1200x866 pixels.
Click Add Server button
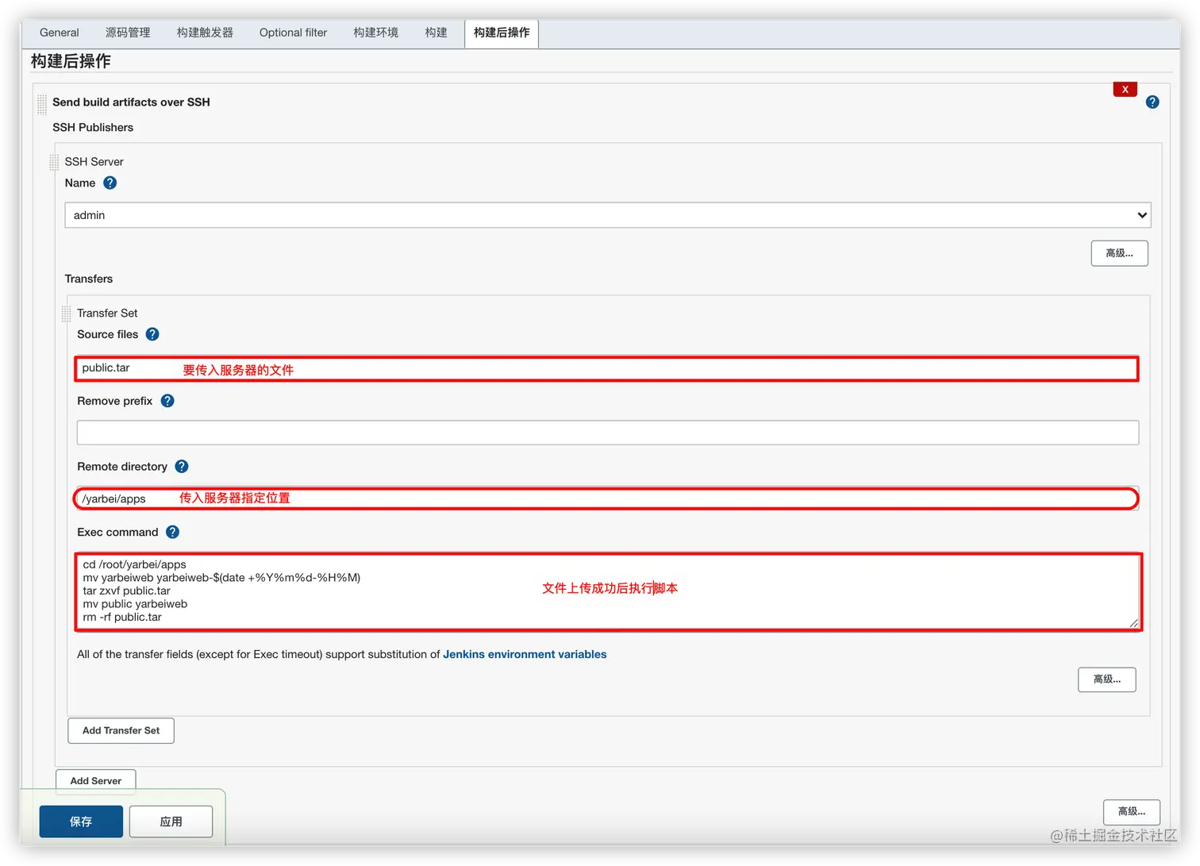[95, 781]
